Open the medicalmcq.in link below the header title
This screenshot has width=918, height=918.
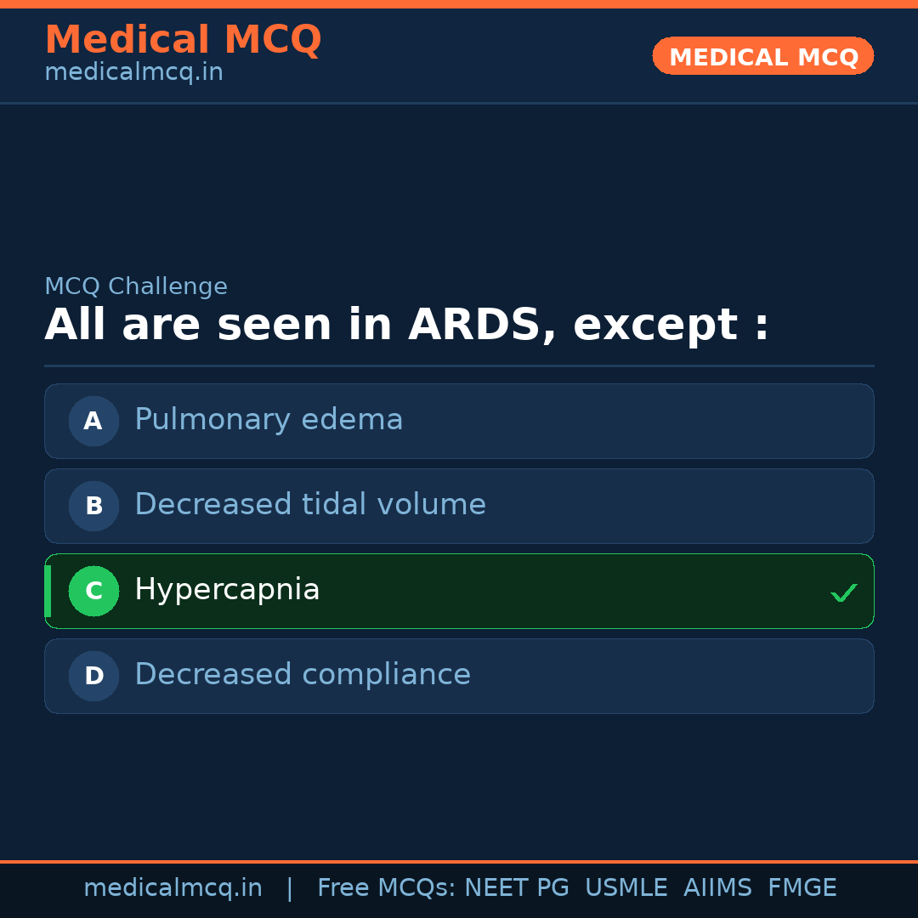[133, 73]
